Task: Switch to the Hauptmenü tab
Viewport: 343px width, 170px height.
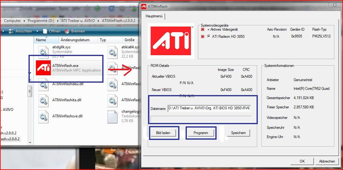Action: 154,16
